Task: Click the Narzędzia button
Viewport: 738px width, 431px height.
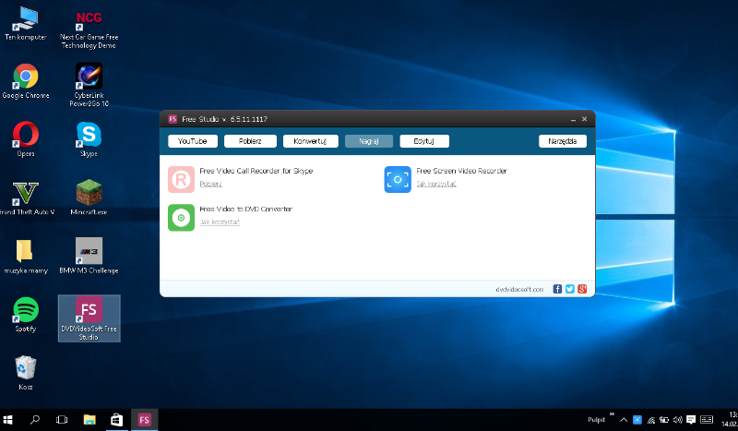Action: tap(562, 141)
